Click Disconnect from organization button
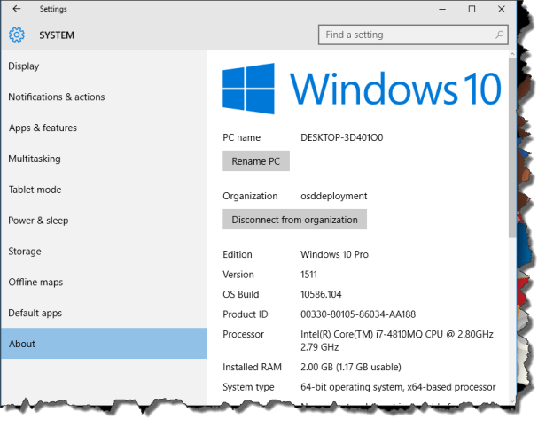 [x=294, y=220]
